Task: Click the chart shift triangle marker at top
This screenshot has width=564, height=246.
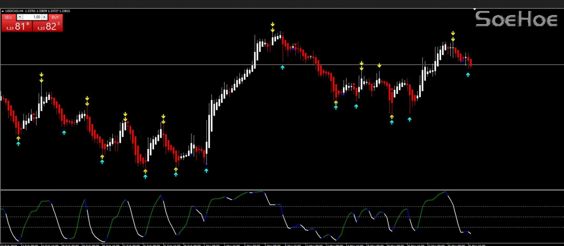Action: [x=474, y=9]
